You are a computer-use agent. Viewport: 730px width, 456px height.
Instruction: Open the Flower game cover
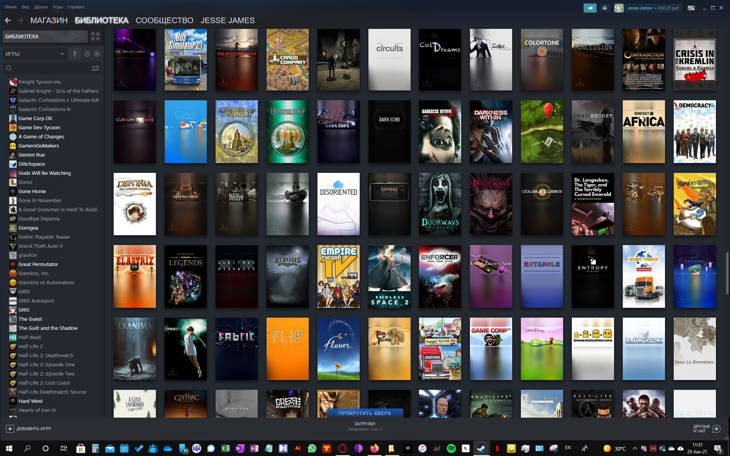[x=338, y=349]
